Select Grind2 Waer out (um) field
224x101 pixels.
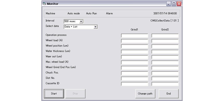[165, 57]
